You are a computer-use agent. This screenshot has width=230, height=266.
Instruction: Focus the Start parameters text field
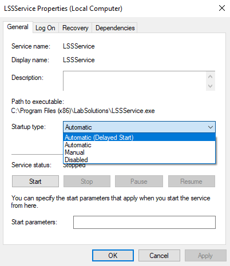click(144, 222)
